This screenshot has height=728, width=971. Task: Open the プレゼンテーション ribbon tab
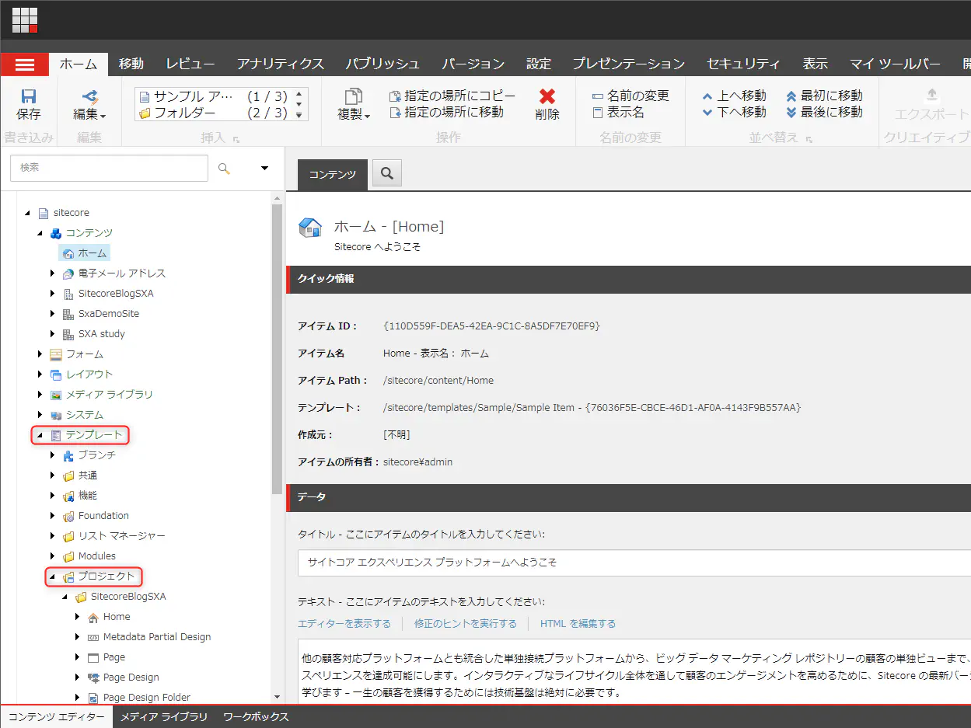[x=629, y=64]
